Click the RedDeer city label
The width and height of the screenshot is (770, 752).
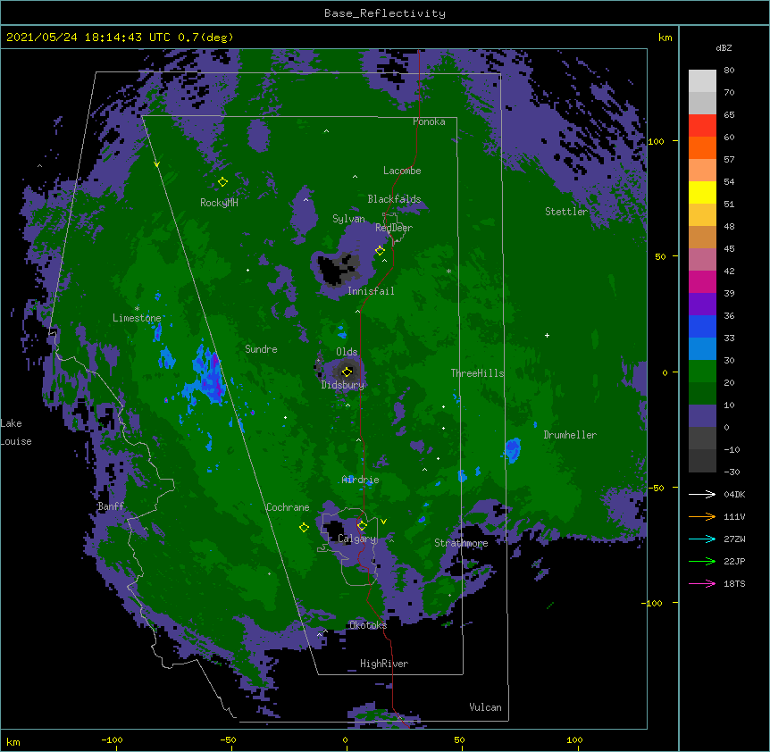click(394, 228)
